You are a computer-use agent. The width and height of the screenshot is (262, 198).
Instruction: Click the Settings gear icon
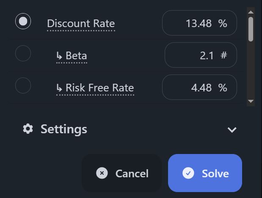[28, 129]
